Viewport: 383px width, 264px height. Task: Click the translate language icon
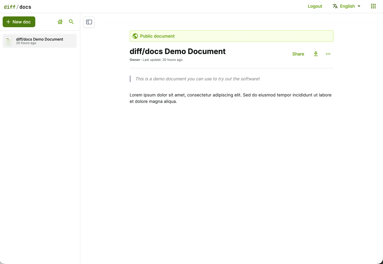click(x=335, y=6)
